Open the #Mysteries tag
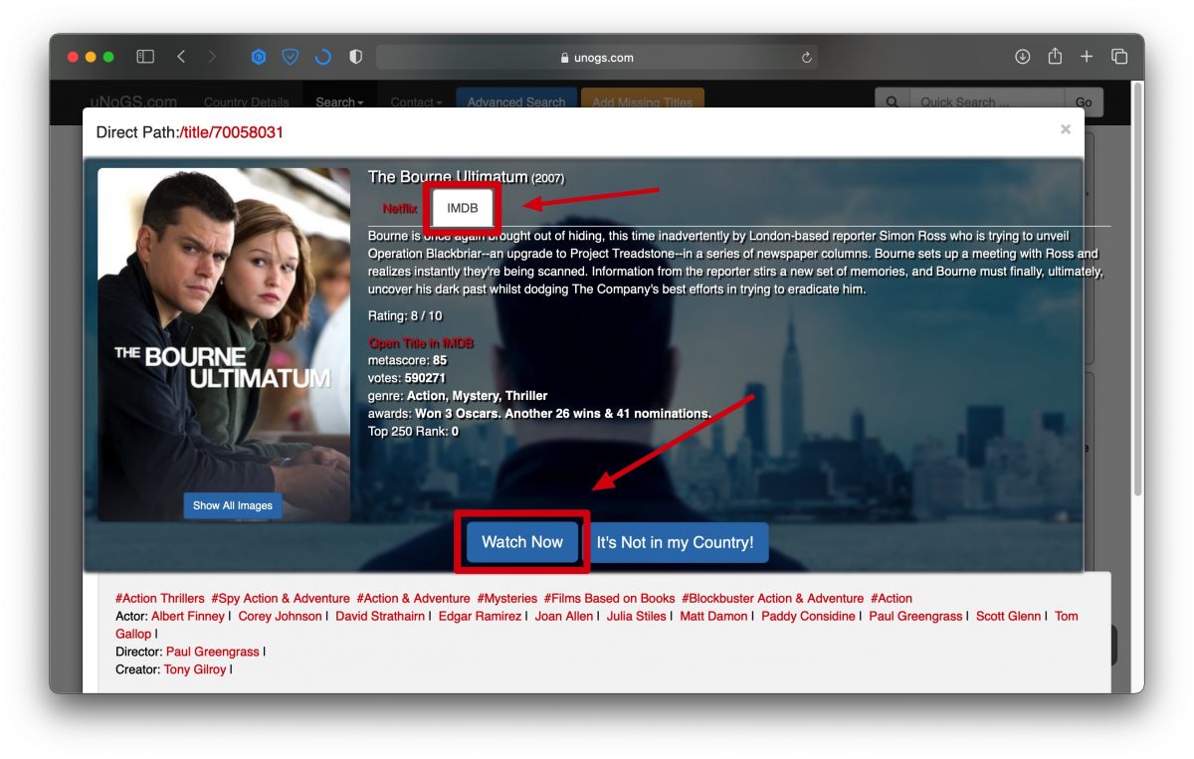Image resolution: width=1194 pixels, height=759 pixels. click(506, 599)
